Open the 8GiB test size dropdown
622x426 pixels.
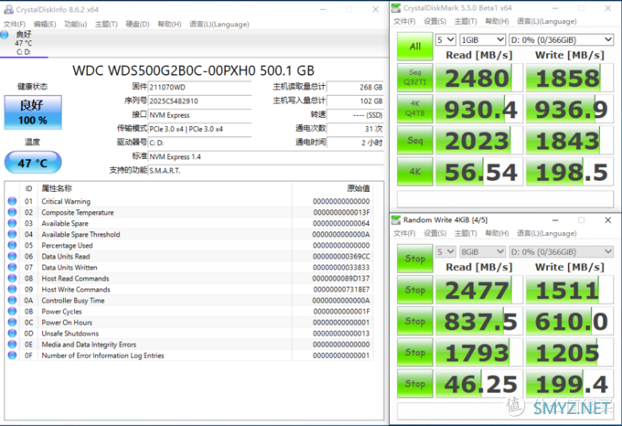click(482, 251)
